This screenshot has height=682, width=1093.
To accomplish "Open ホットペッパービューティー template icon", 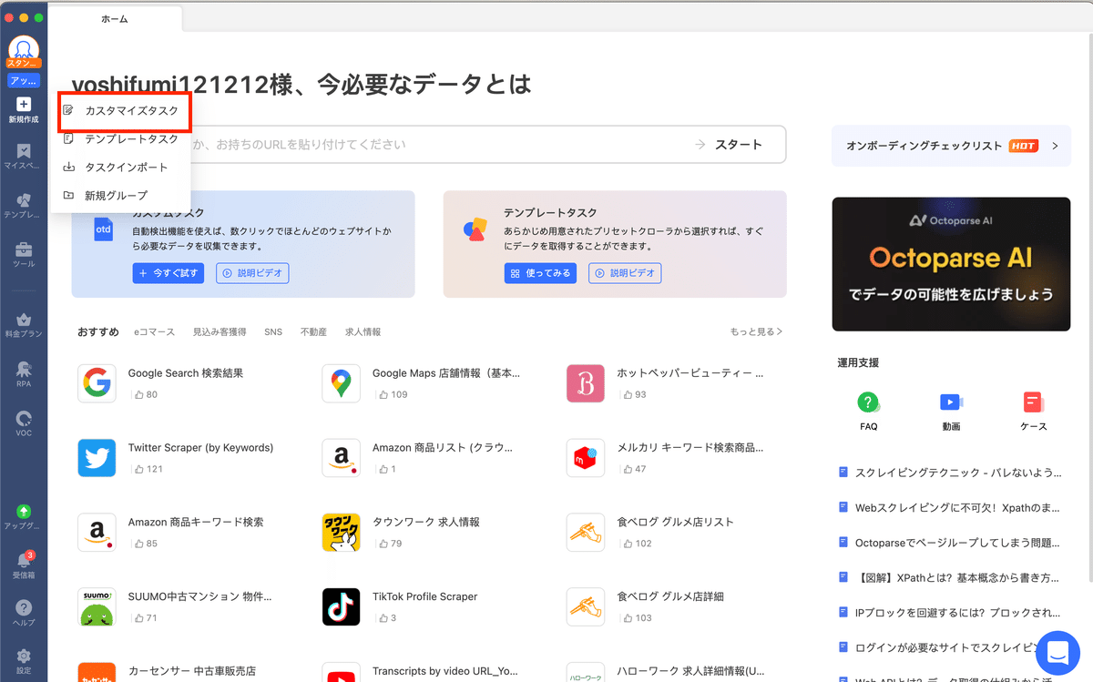I will [586, 383].
